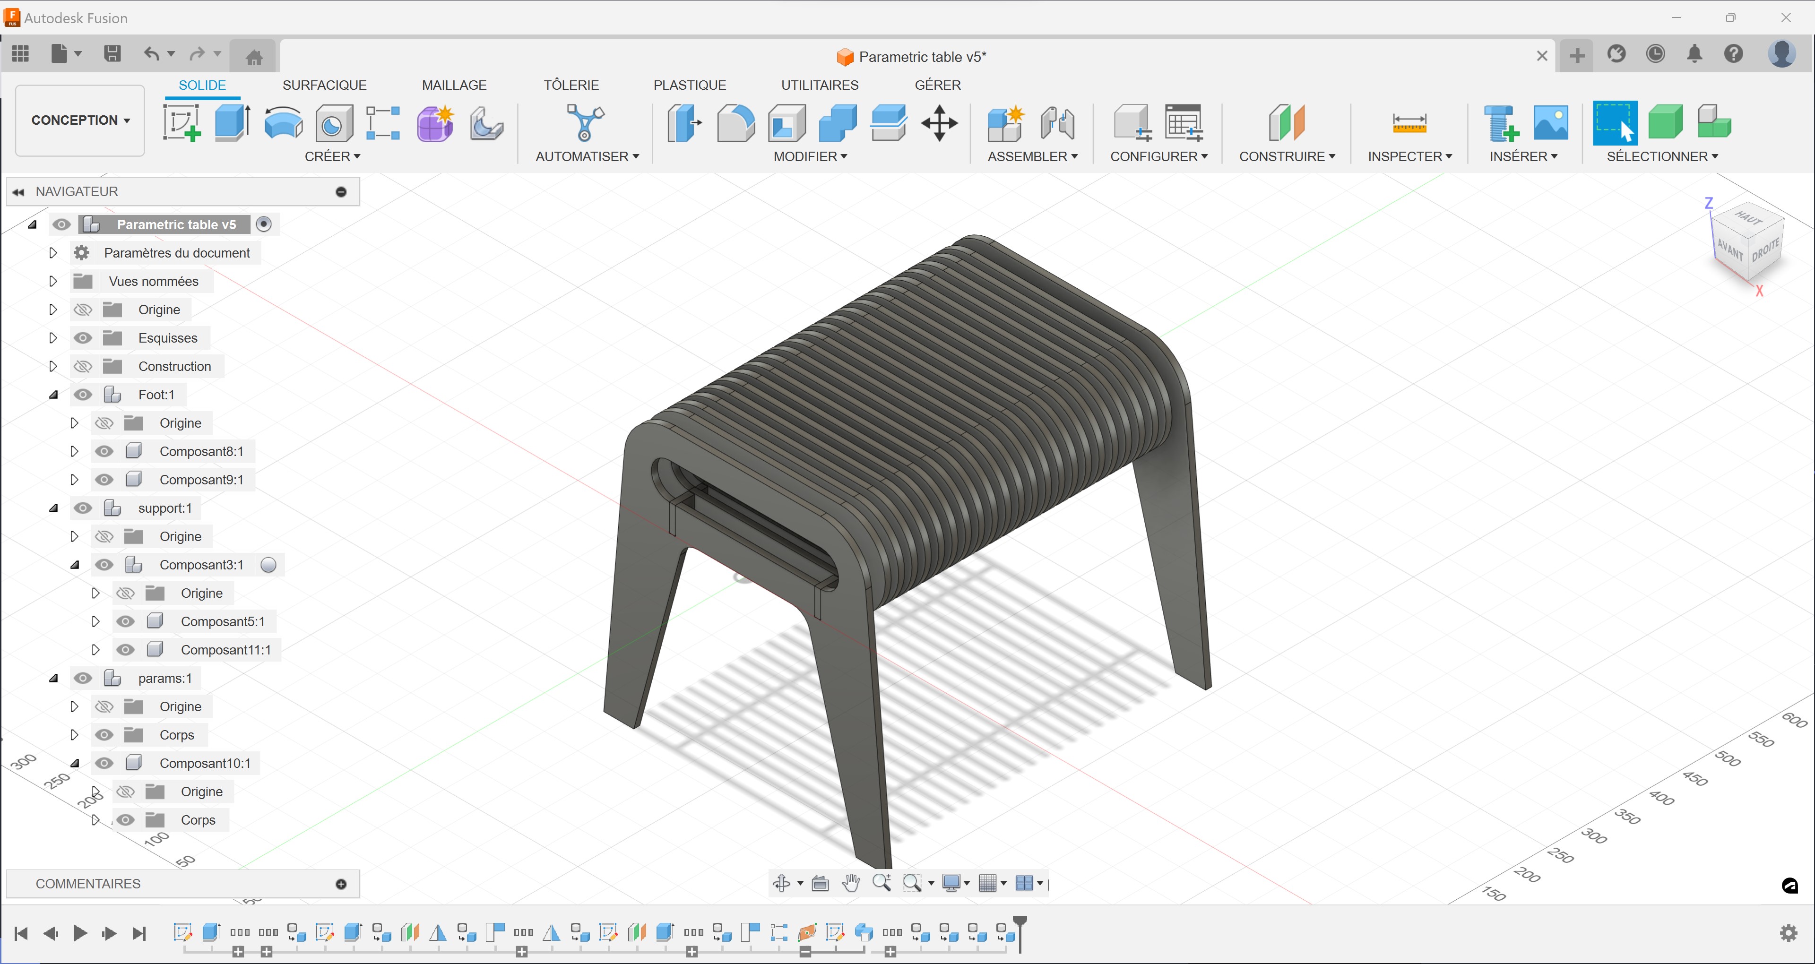The width and height of the screenshot is (1815, 964).
Task: Click the New Component icon in Assembler
Action: 1005,122
